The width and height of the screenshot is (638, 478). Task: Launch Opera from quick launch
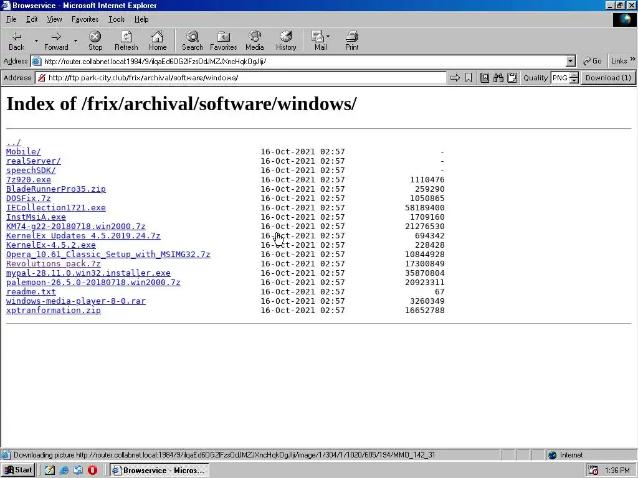point(92,471)
